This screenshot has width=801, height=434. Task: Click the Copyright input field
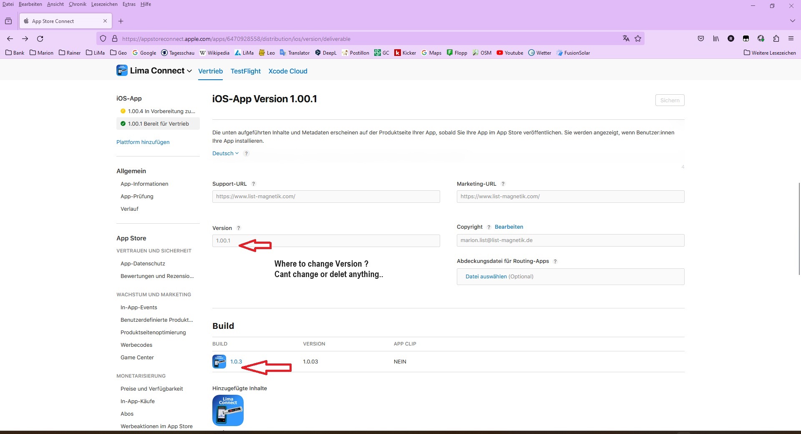[571, 240]
